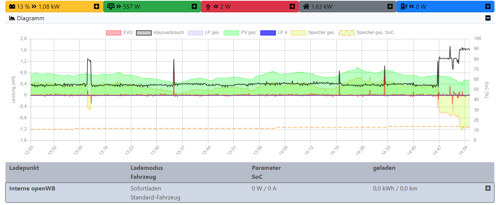Click the green PV ges. legend color box

coord(232,33)
